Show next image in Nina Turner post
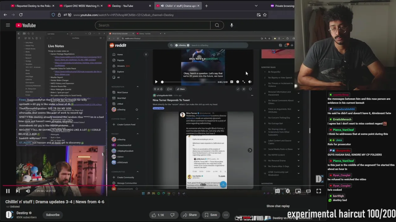Image resolution: width=396 pixels, height=222 pixels. 250,150
